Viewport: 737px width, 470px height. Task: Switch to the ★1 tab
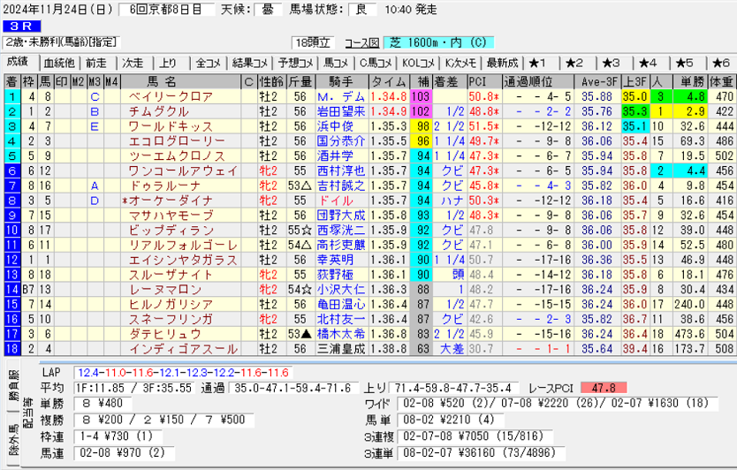point(538,63)
